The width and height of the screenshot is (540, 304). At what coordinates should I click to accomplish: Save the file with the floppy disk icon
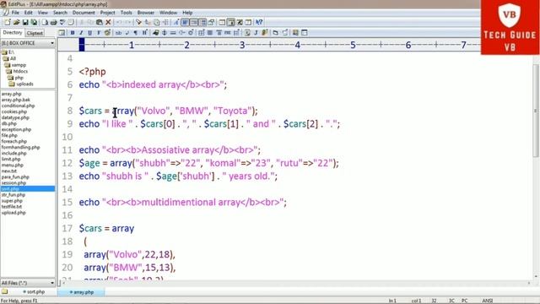[x=25, y=23]
